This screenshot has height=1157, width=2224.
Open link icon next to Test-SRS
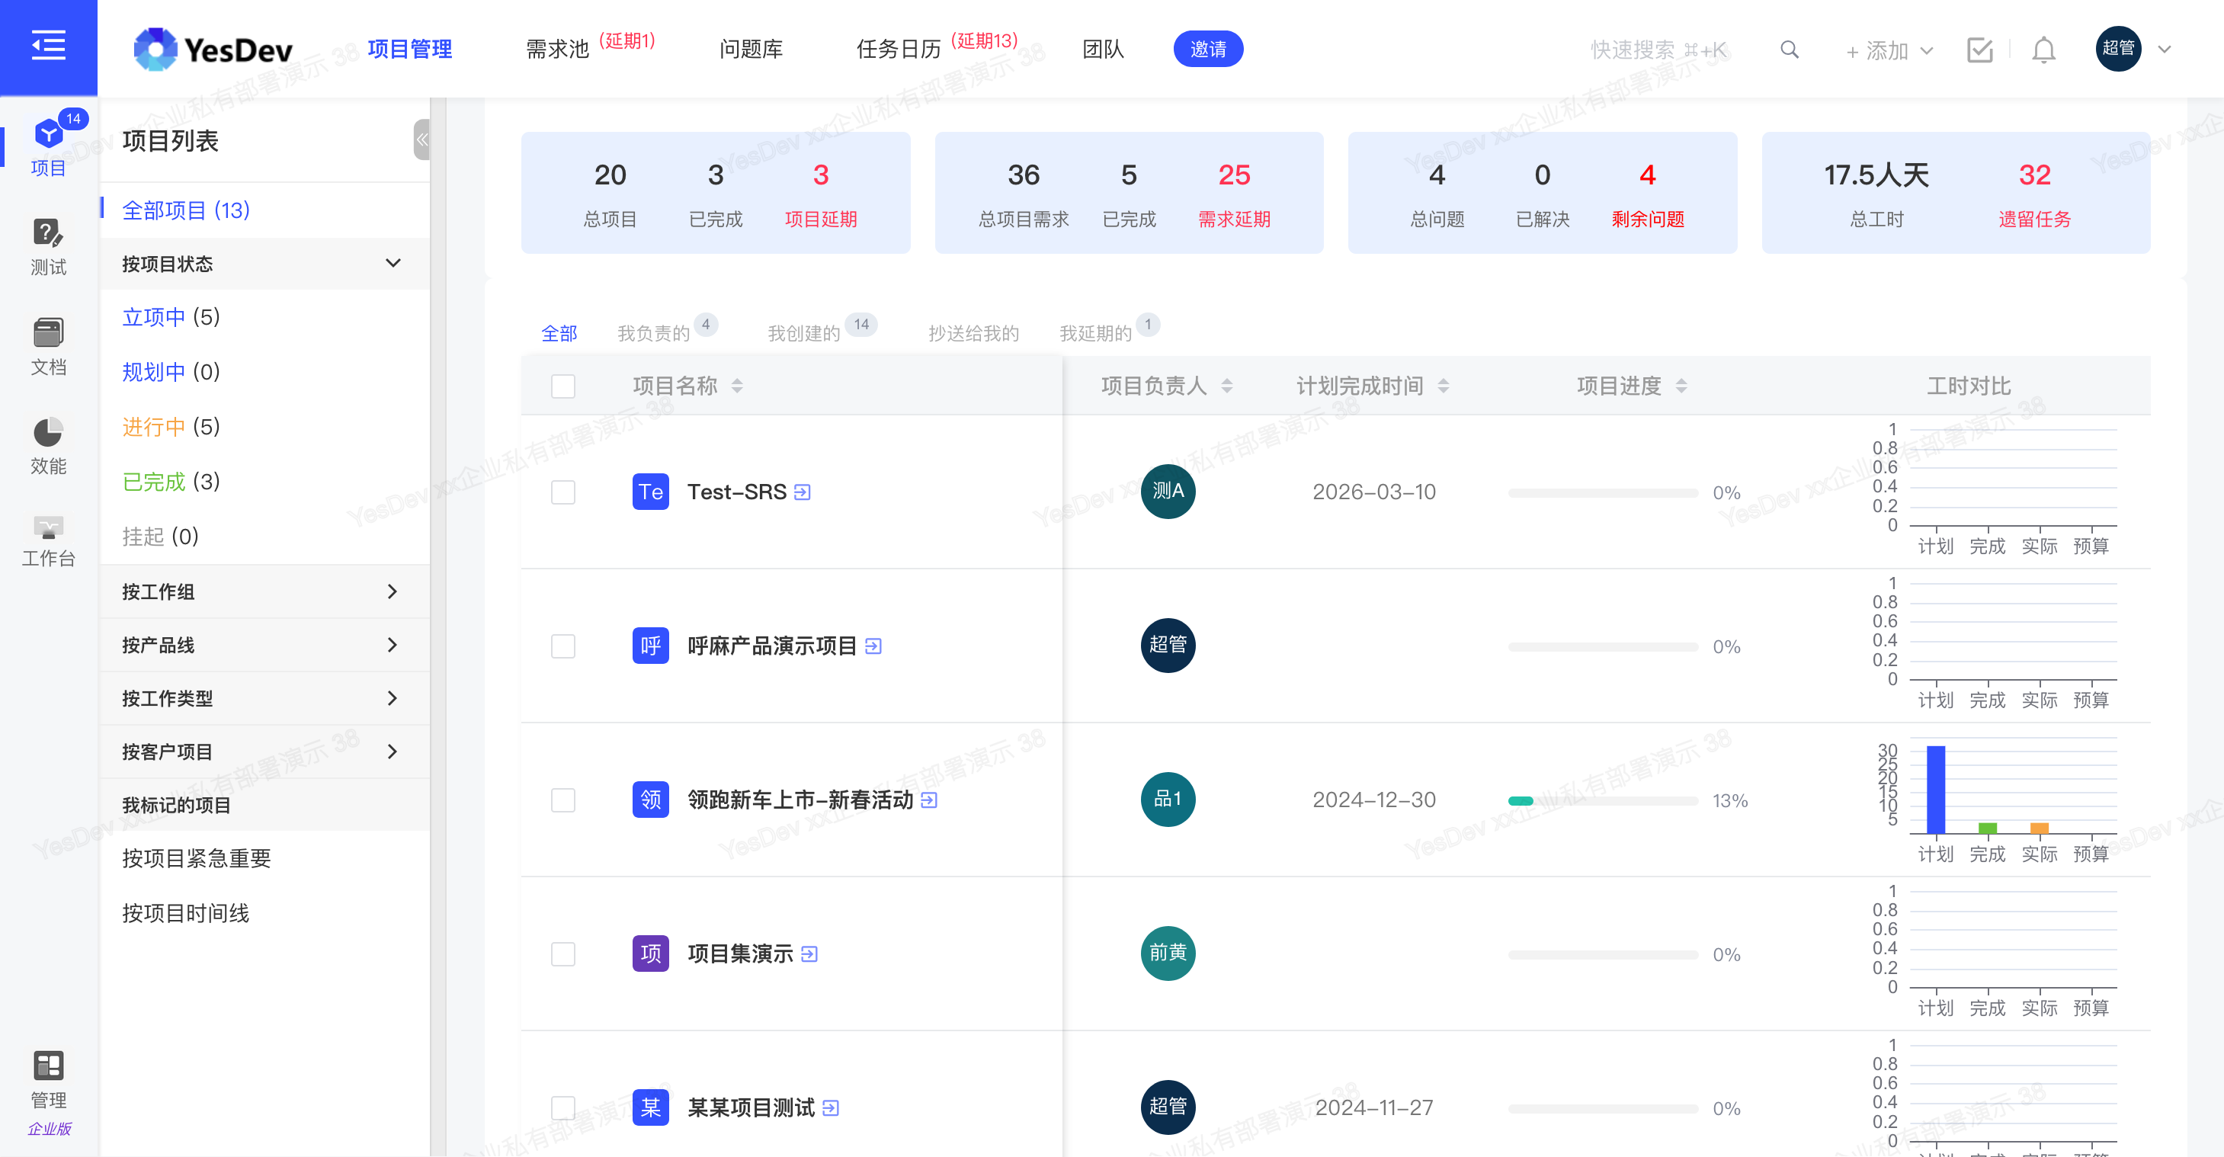[802, 492]
